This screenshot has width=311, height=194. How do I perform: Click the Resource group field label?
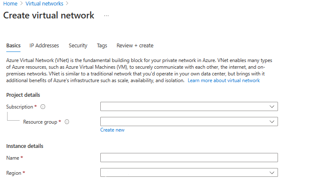point(40,122)
